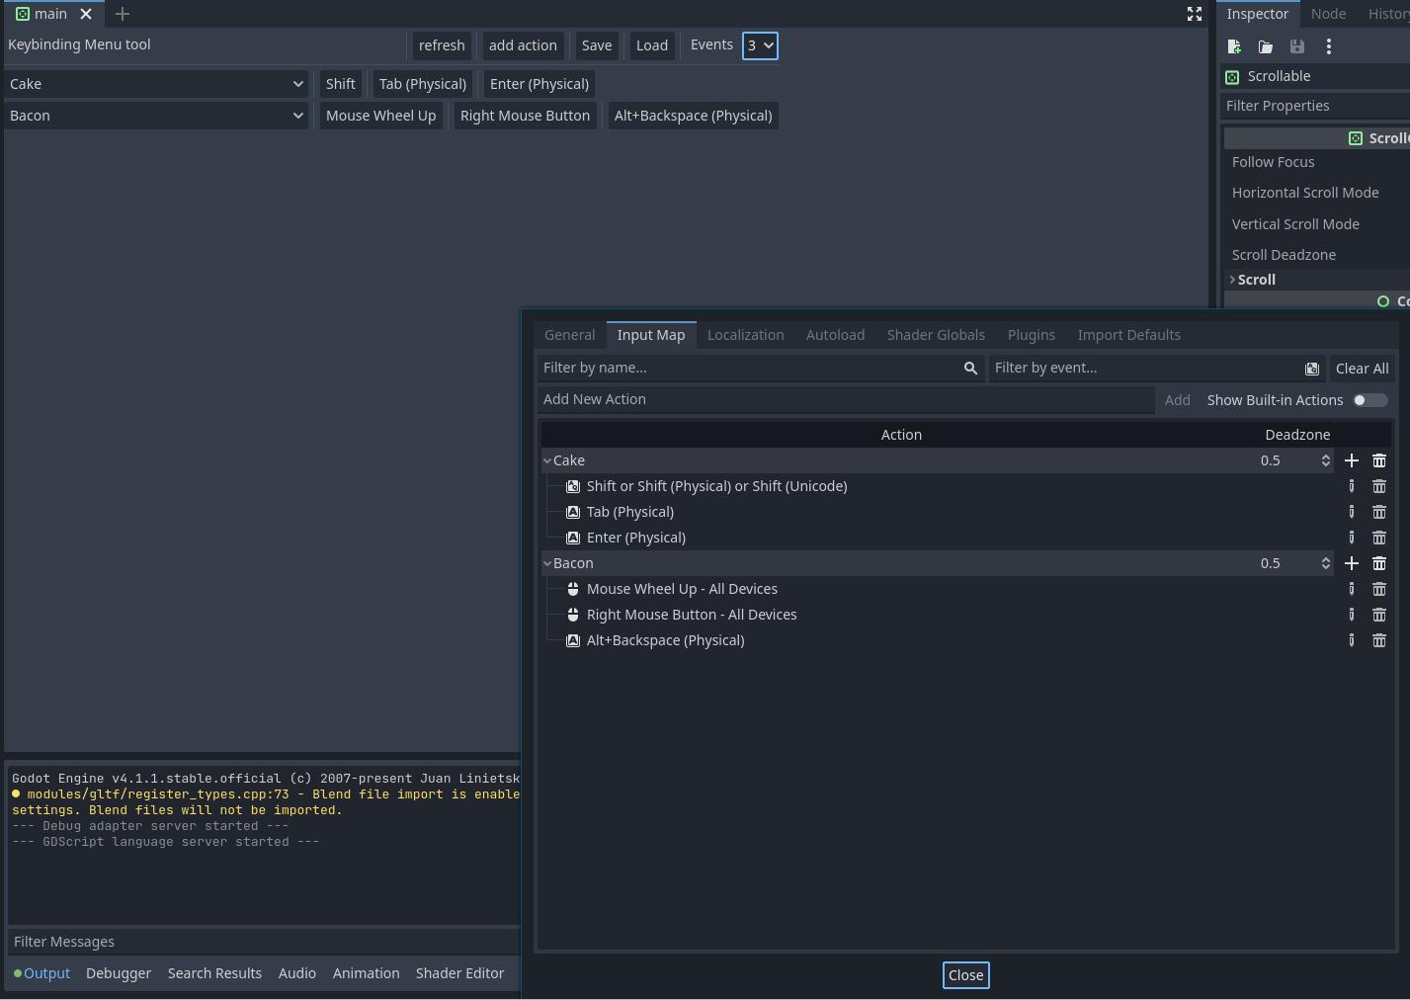
Task: Collapse the Cake action group
Action: point(547,460)
